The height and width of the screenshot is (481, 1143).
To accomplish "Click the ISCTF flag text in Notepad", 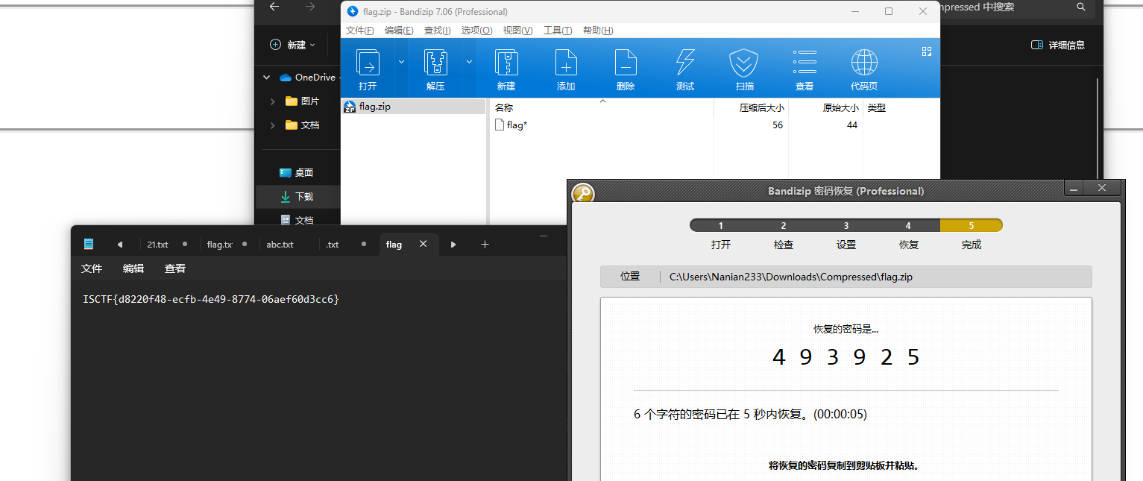I will coord(211,299).
